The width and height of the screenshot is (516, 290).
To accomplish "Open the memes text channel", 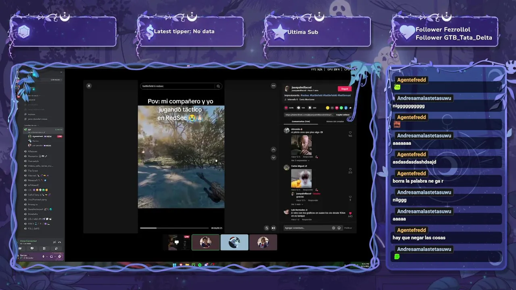I will [32, 114].
